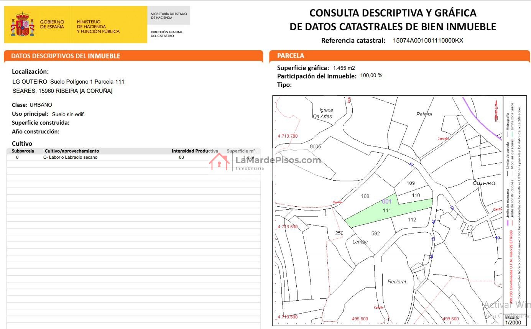This screenshot has height=329, width=531.
Task: Click the '4.713.700' coordinate label
Action: [x=288, y=136]
